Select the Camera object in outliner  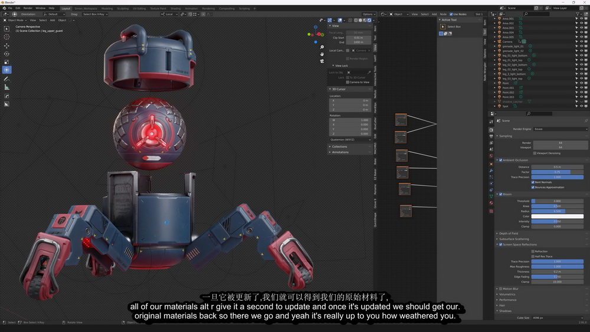point(507,42)
